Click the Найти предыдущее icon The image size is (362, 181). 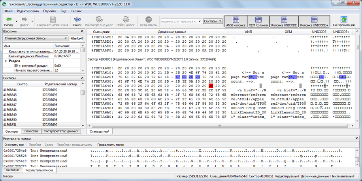tap(99, 19)
